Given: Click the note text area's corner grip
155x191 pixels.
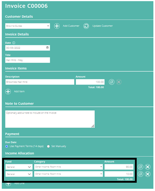Looking at the screenshot, I should point(93,126).
